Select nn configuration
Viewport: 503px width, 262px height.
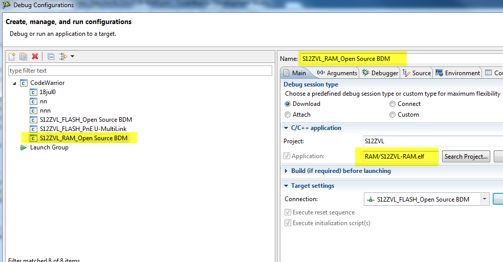pyautogui.click(x=43, y=101)
